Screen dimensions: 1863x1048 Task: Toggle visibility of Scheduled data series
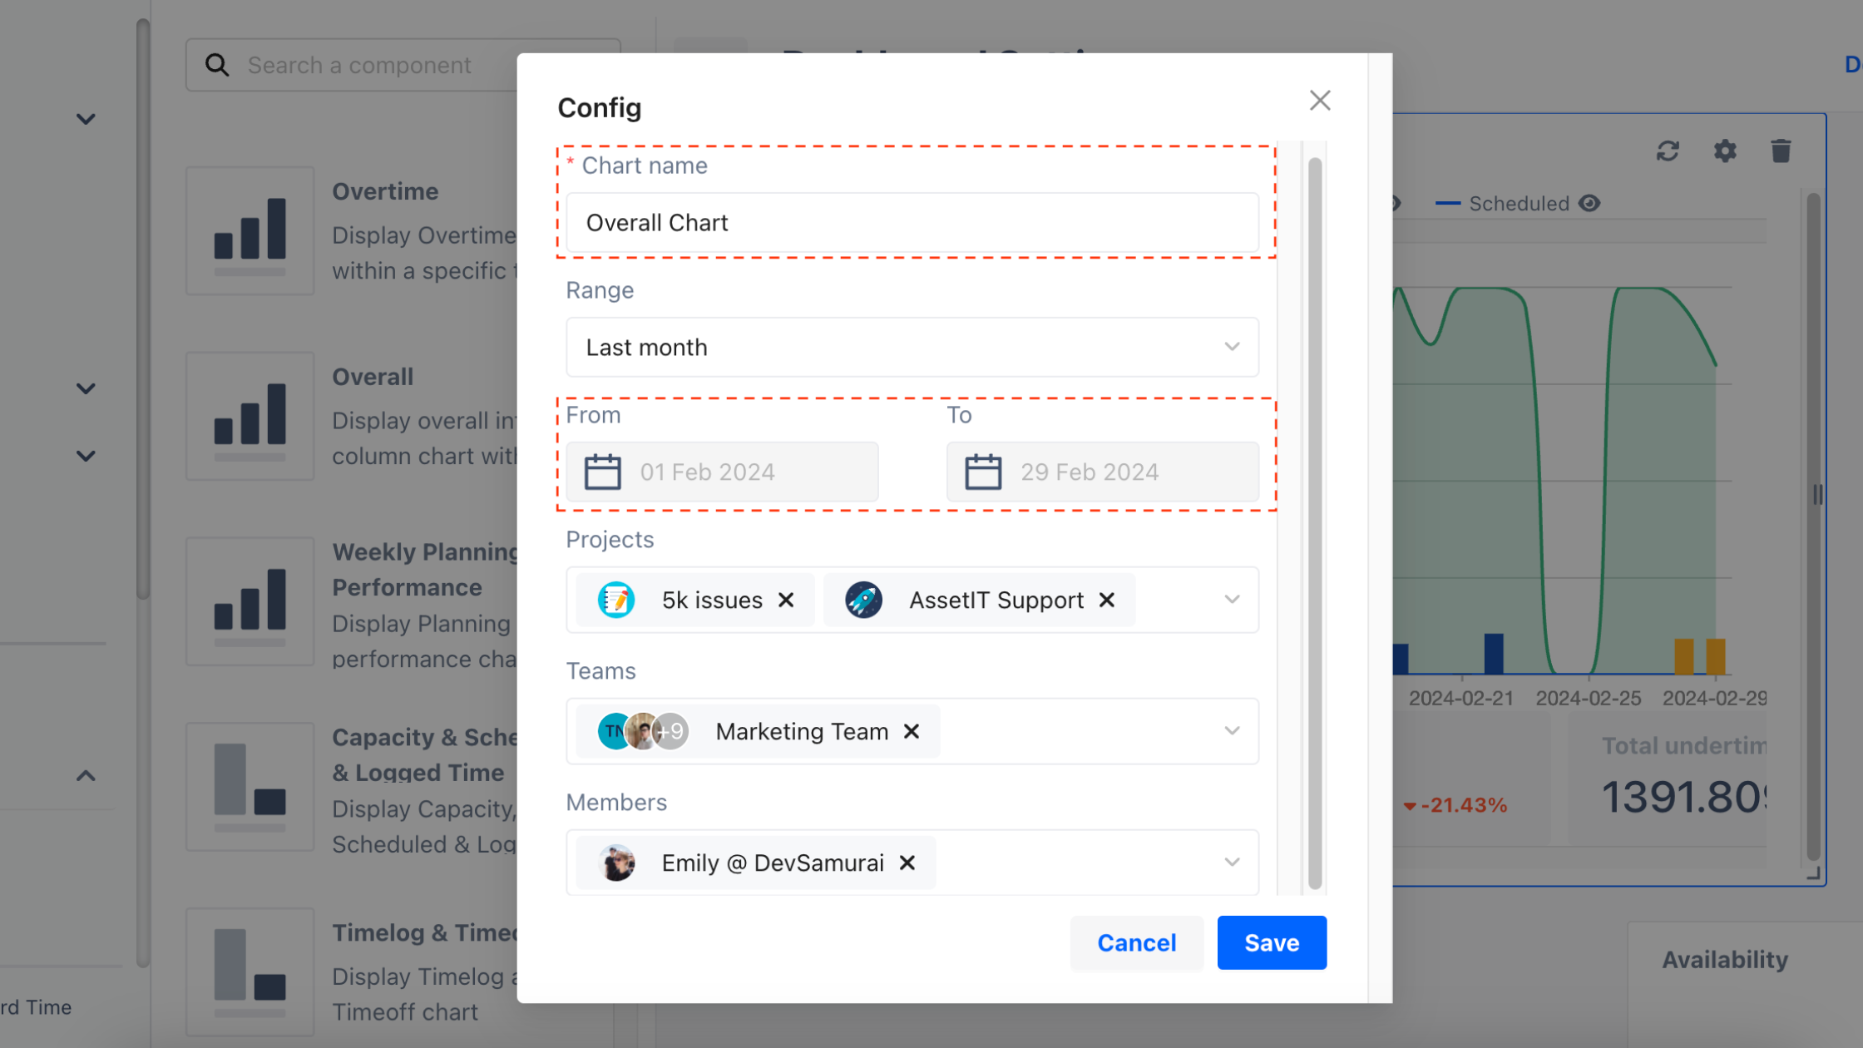click(1589, 204)
